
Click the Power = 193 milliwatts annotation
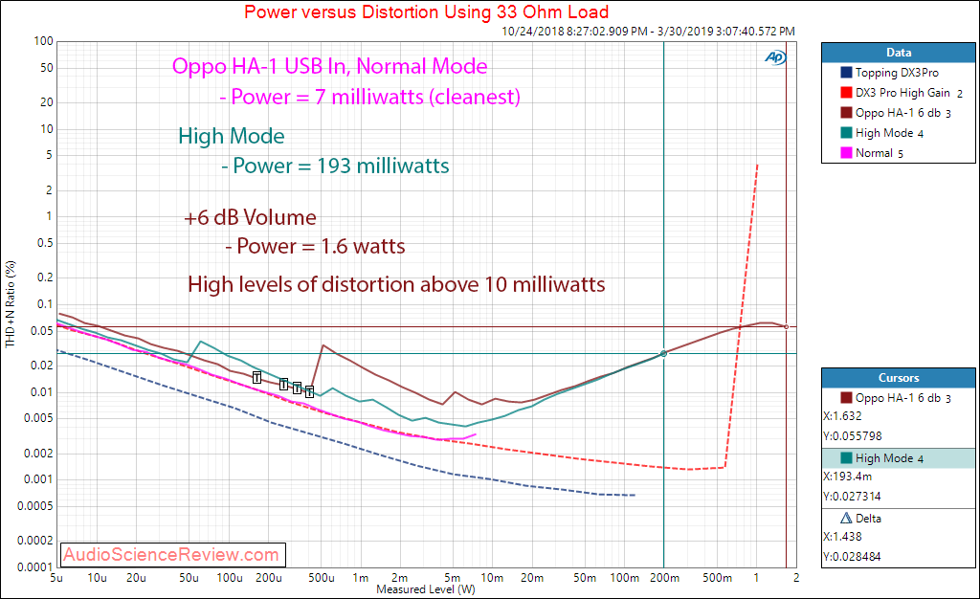(x=335, y=166)
